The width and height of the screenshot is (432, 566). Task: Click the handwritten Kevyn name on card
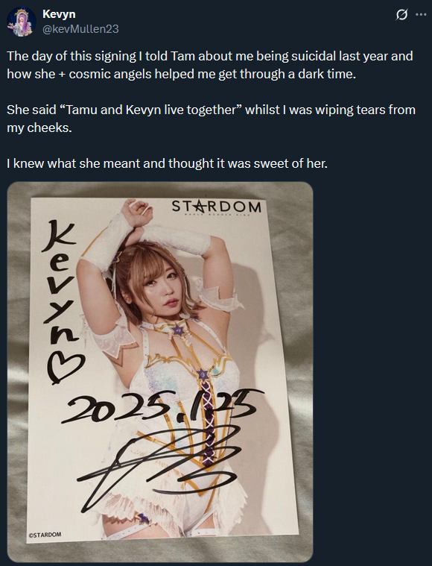pos(60,283)
